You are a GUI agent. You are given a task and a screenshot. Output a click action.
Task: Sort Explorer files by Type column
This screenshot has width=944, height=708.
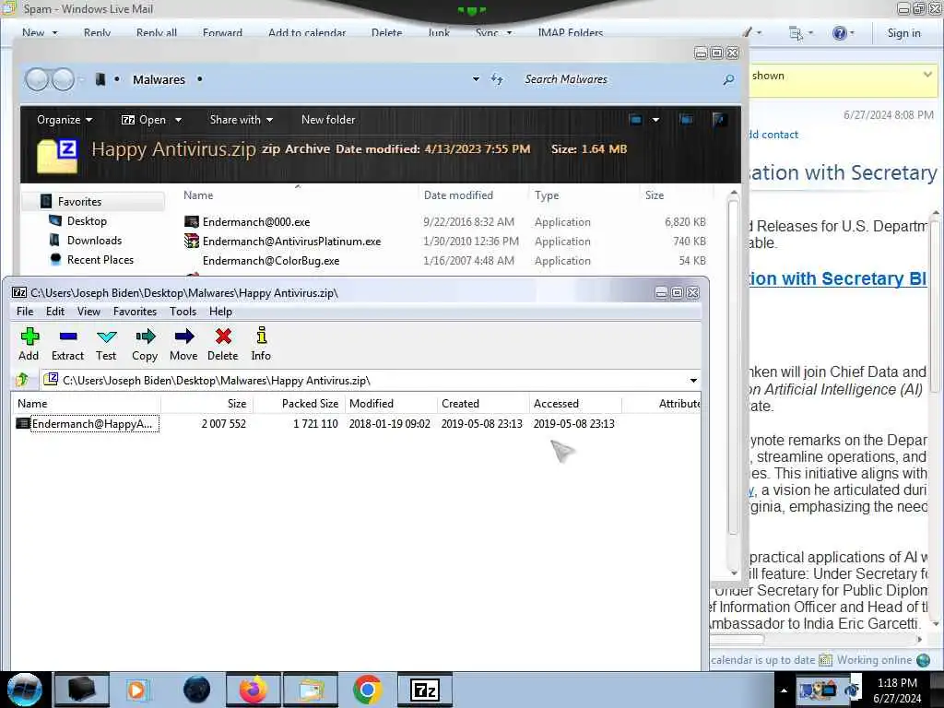[x=547, y=195]
